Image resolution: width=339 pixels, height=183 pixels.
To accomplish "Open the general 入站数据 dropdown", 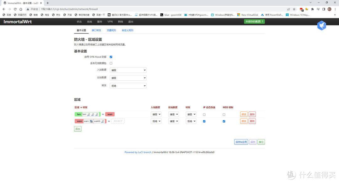I will (128, 70).
